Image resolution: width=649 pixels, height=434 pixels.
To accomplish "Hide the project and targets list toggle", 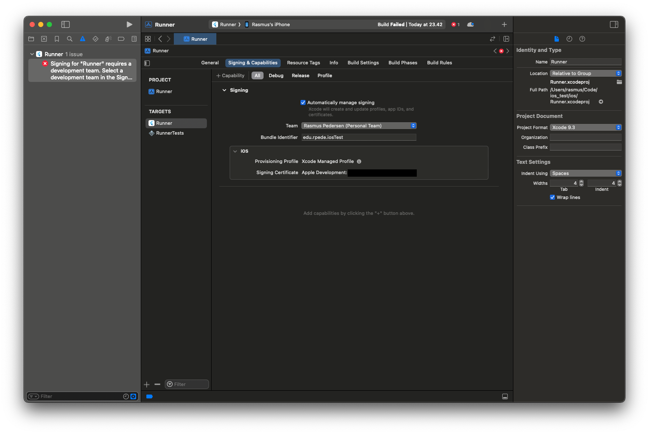I will 147,63.
